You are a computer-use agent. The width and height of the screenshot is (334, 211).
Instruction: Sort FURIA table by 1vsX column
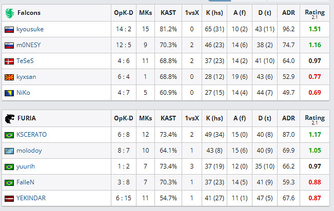(191, 119)
